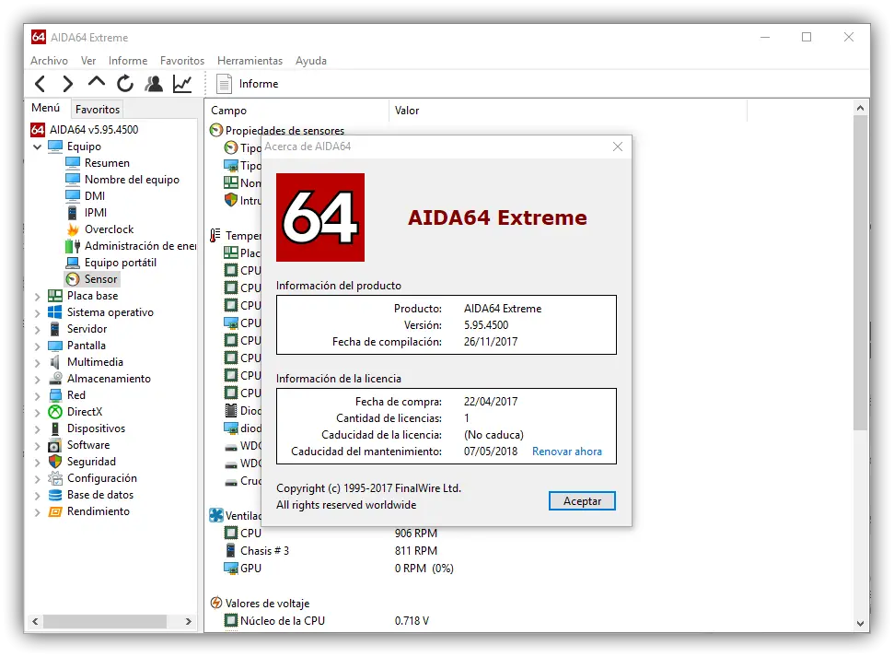Click the Forward navigation arrow
894x657 pixels.
pyautogui.click(x=67, y=84)
